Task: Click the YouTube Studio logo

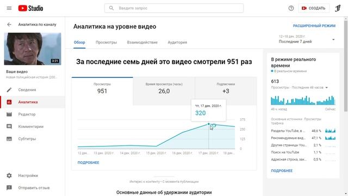Action: pyautogui.click(x=30, y=8)
